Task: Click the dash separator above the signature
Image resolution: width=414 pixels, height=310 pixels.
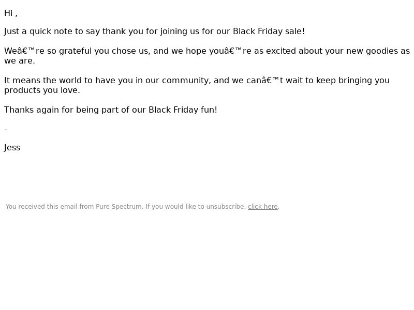Action: tap(6, 130)
